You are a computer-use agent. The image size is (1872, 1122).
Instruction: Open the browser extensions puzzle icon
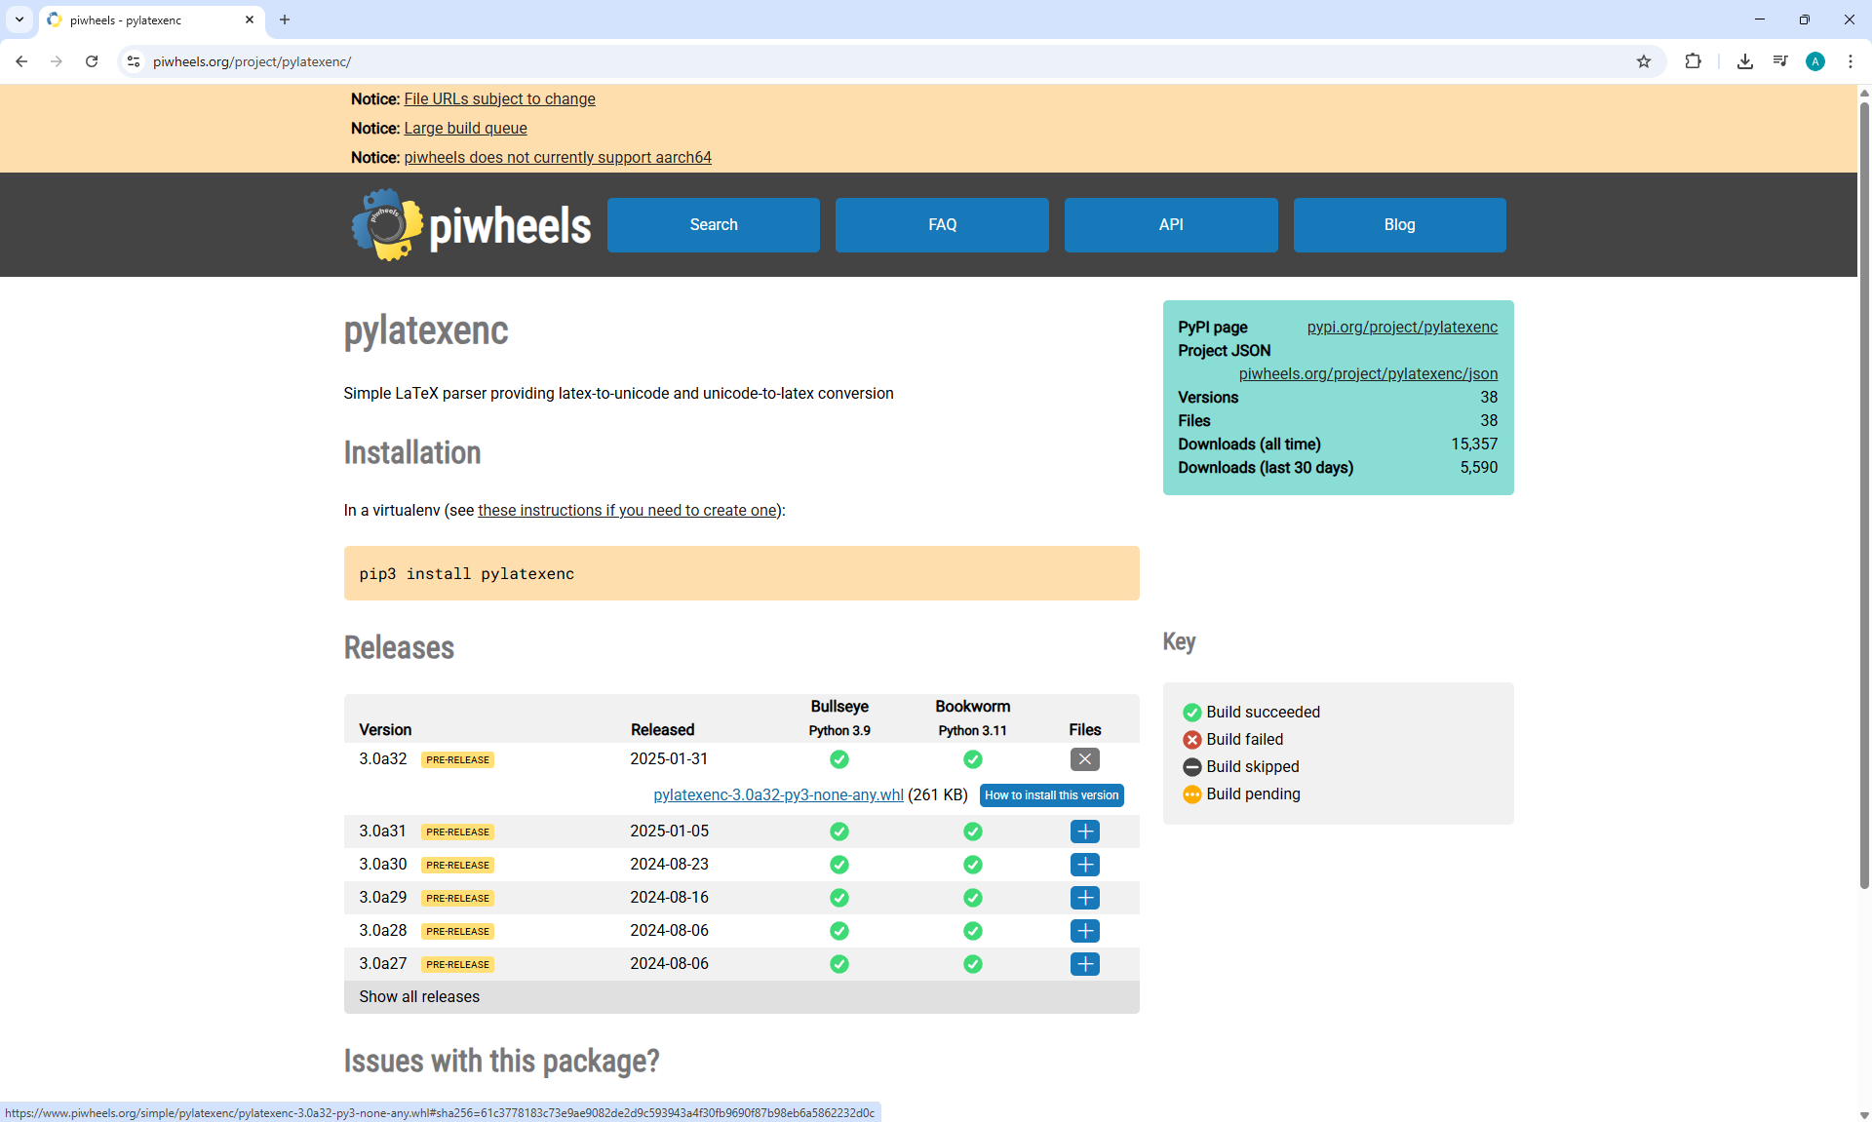coord(1693,61)
